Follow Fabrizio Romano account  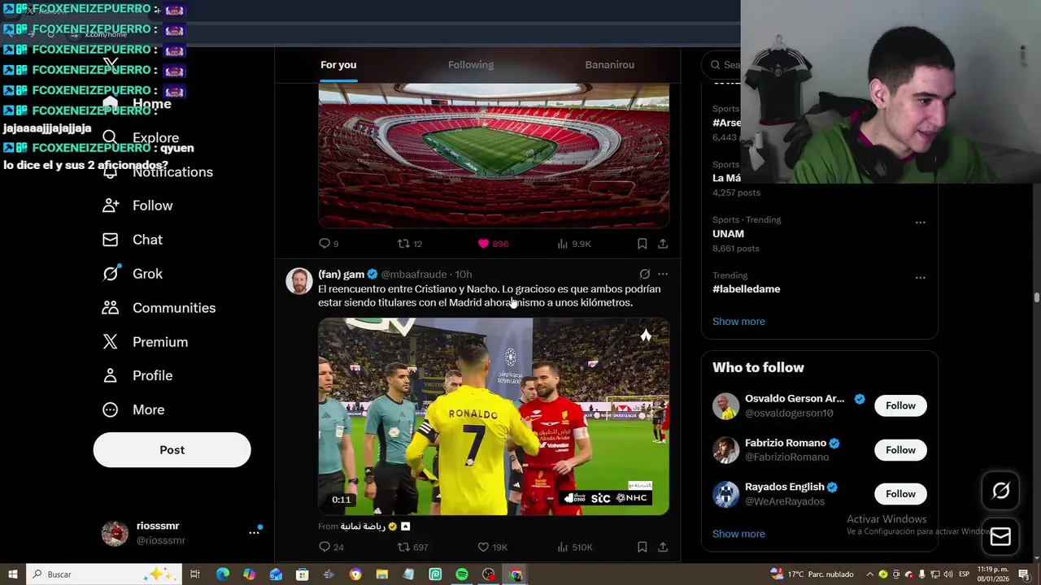click(x=900, y=450)
